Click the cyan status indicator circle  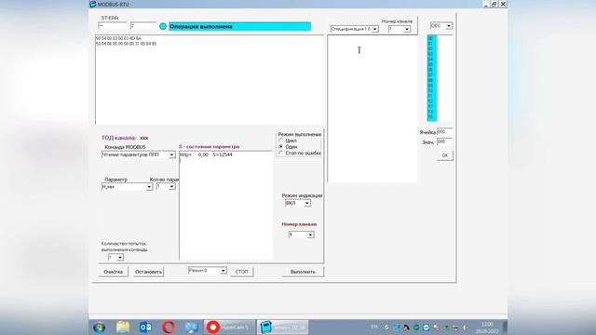coord(163,26)
